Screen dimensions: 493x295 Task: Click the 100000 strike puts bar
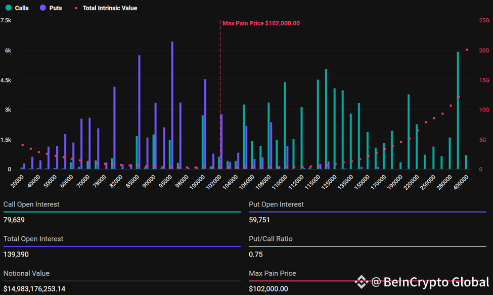[205, 124]
